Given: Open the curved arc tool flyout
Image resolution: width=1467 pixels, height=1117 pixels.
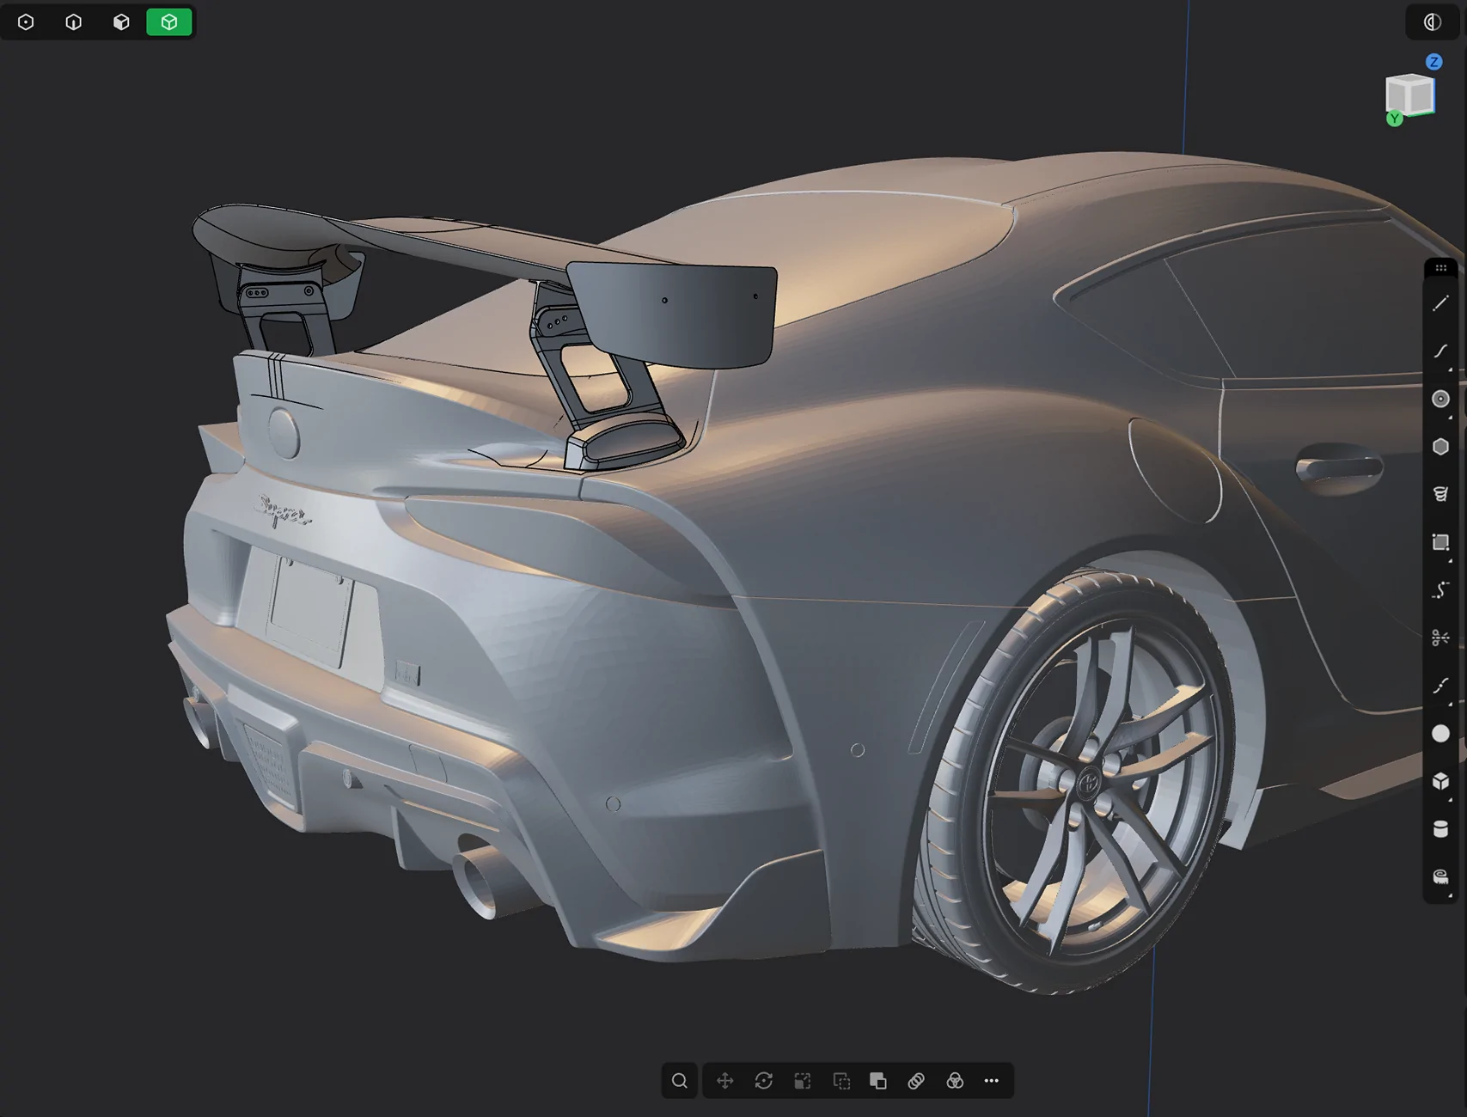Looking at the screenshot, I should (x=1441, y=351).
